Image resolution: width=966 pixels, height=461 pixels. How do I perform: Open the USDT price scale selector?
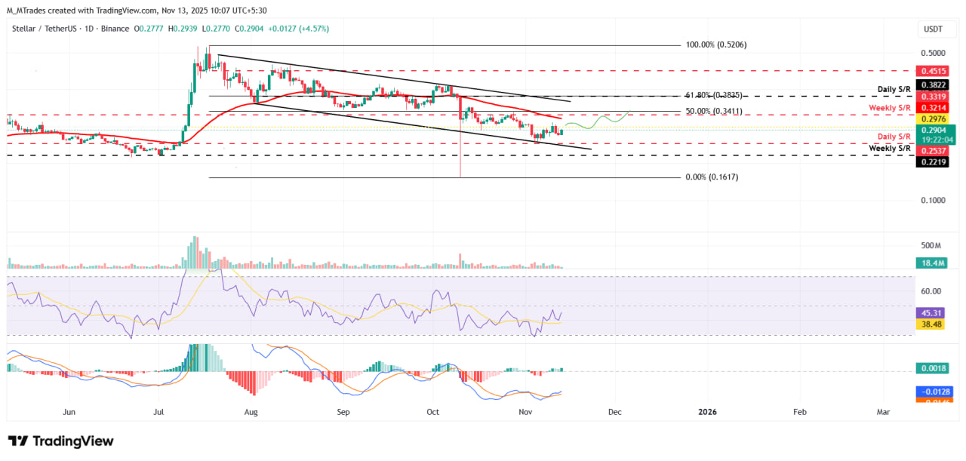click(x=936, y=29)
